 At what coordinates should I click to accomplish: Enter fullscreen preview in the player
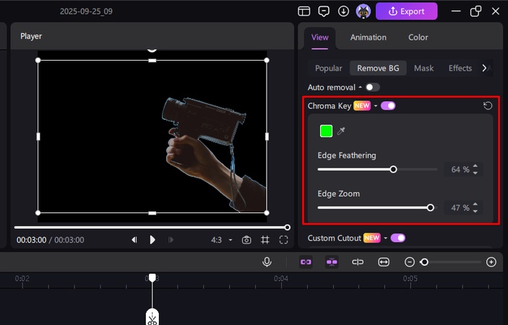(284, 240)
